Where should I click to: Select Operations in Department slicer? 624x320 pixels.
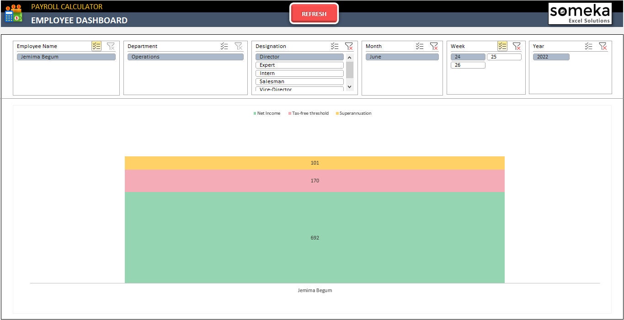pyautogui.click(x=186, y=57)
